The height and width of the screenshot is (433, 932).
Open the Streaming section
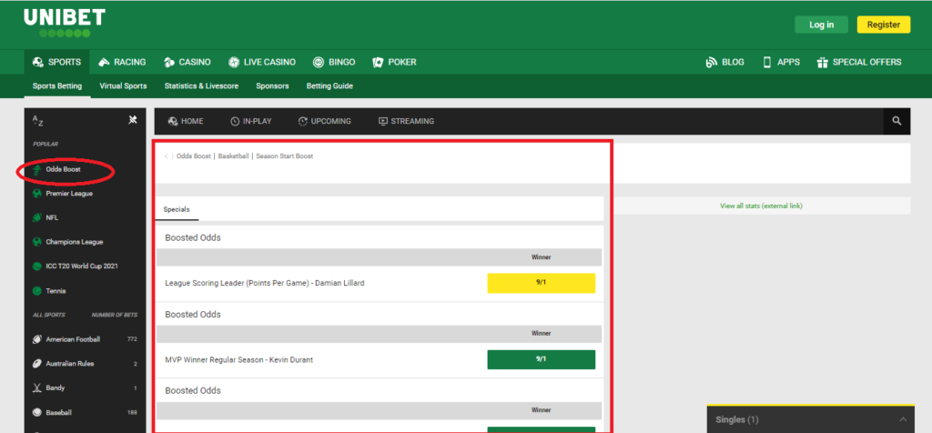(x=406, y=121)
